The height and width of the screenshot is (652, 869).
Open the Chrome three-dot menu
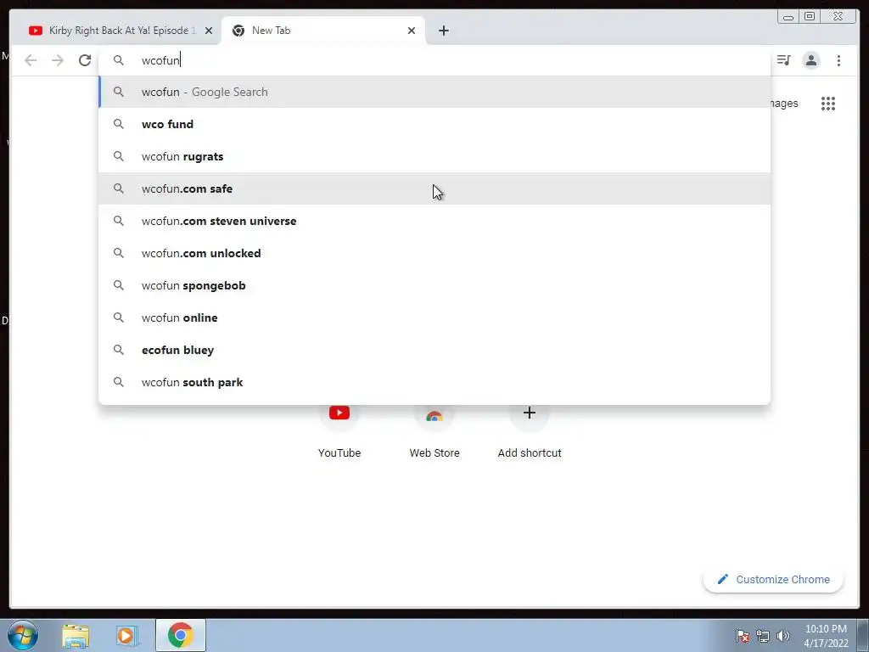[838, 60]
